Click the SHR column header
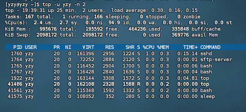This screenshot has width=246, height=112. 130,47
